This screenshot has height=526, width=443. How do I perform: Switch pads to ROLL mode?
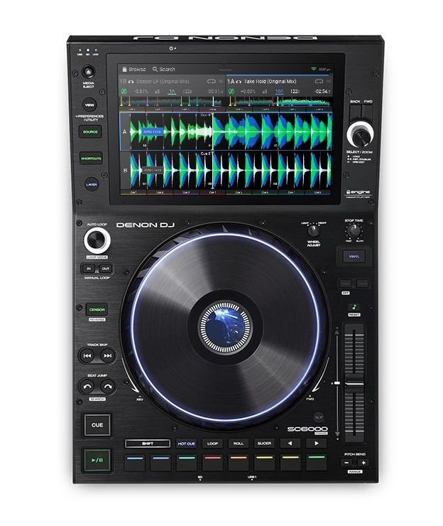click(x=239, y=444)
